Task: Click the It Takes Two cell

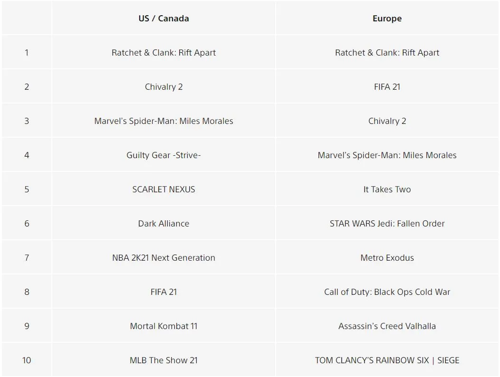Action: tap(387, 189)
